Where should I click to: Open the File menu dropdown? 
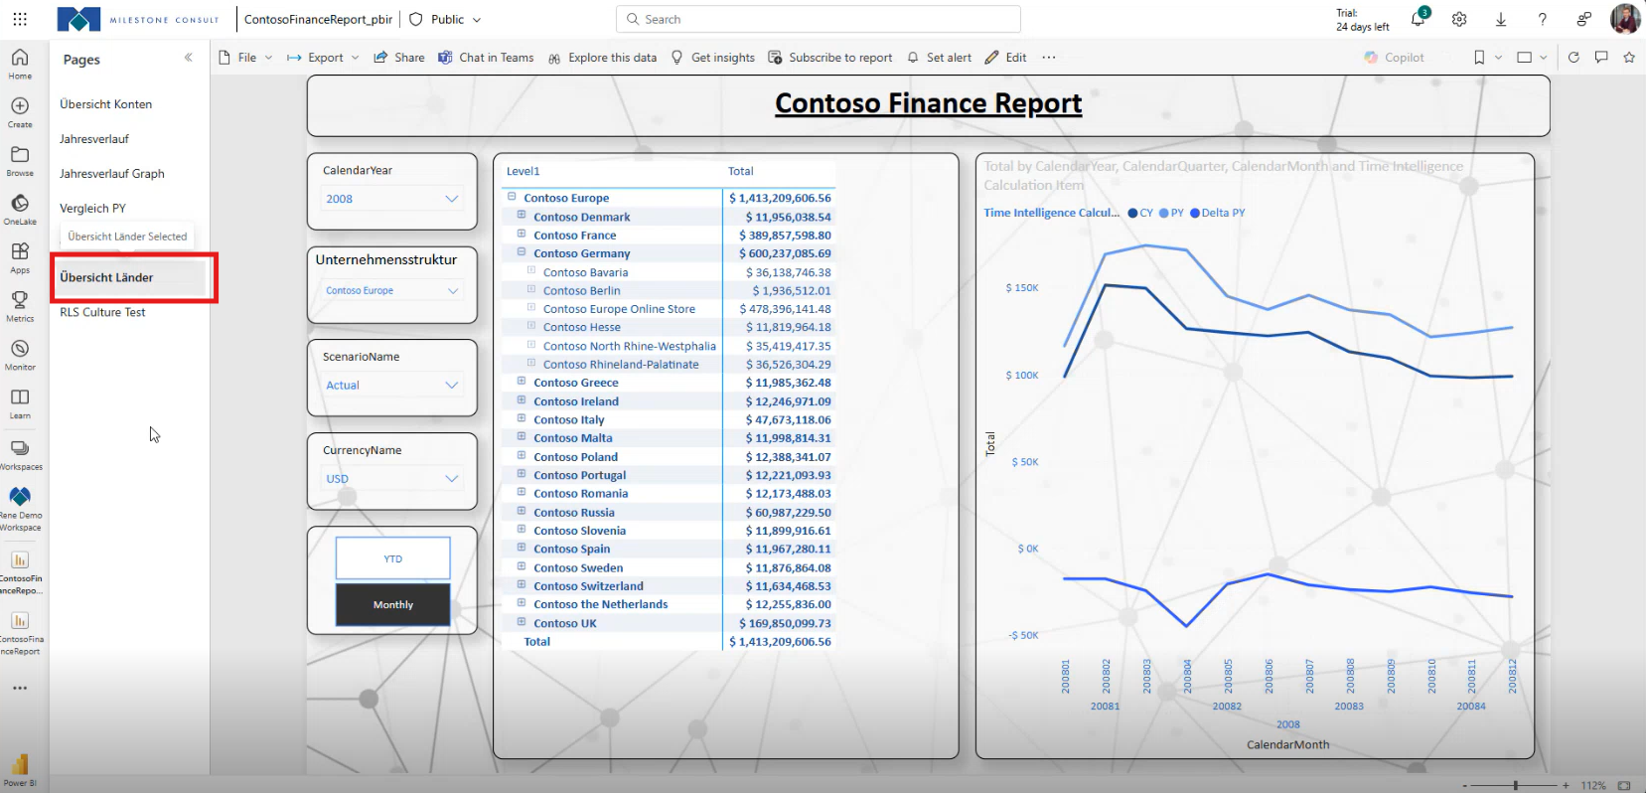tap(245, 58)
